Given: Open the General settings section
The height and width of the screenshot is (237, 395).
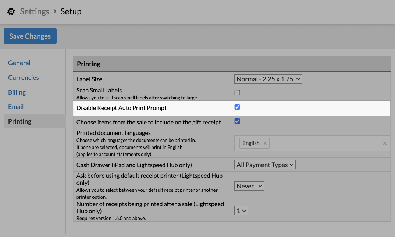Looking at the screenshot, I should click(x=19, y=63).
